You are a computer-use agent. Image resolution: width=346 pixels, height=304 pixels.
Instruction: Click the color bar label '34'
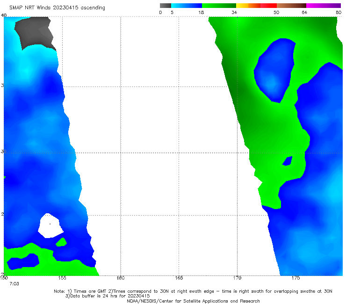tap(234, 12)
